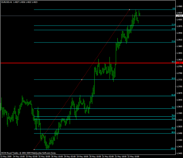Click the 14.6 Fibonacci level label

point(173,29)
